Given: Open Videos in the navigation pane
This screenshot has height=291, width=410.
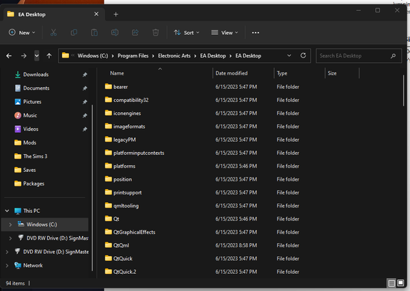Looking at the screenshot, I should click(31, 129).
